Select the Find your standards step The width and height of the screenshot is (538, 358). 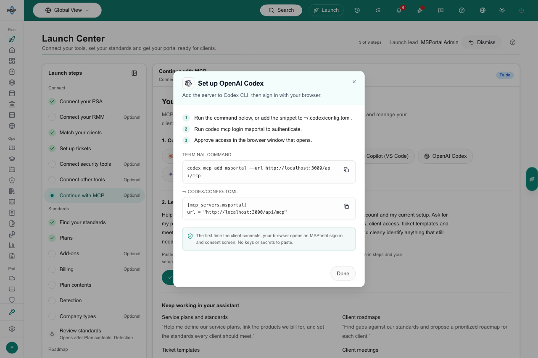(x=94, y=222)
